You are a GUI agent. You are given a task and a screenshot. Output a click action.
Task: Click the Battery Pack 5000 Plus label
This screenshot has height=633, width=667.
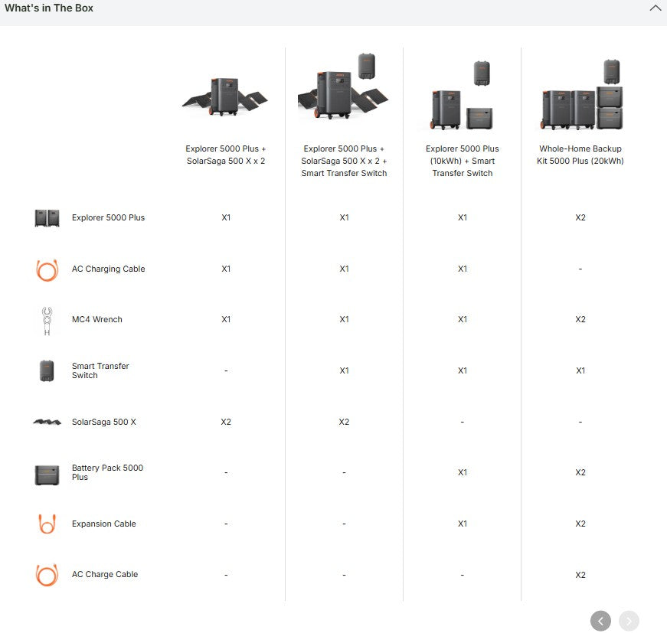[x=107, y=472]
